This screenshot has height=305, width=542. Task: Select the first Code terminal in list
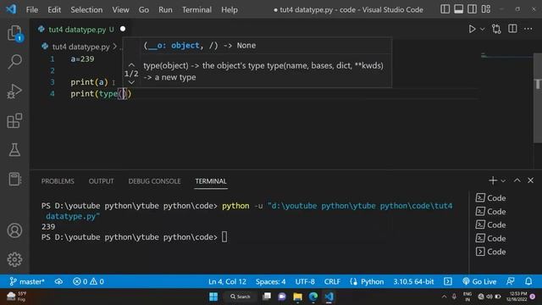click(x=491, y=197)
